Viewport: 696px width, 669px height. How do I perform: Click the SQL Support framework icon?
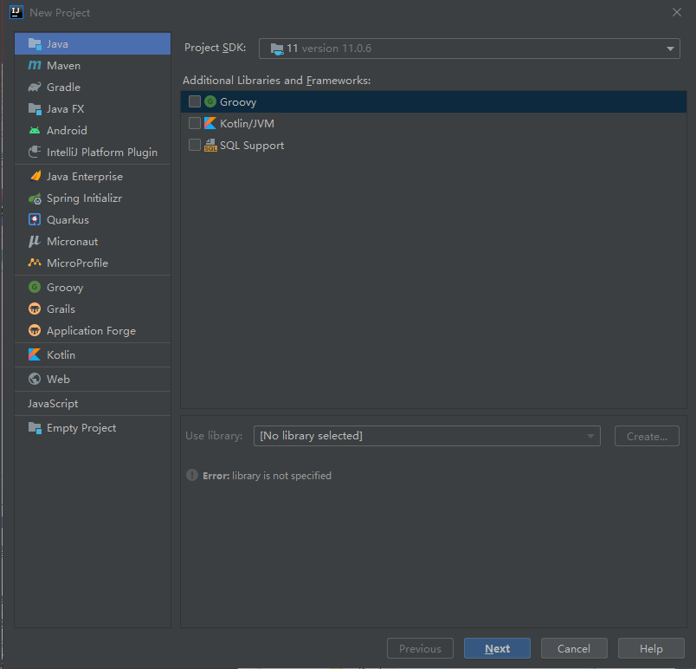210,145
